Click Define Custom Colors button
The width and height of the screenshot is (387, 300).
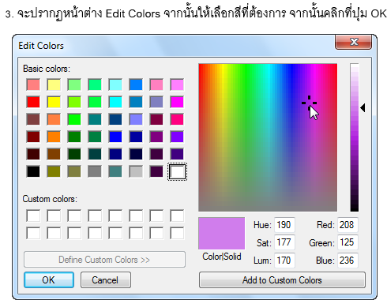[104, 260]
